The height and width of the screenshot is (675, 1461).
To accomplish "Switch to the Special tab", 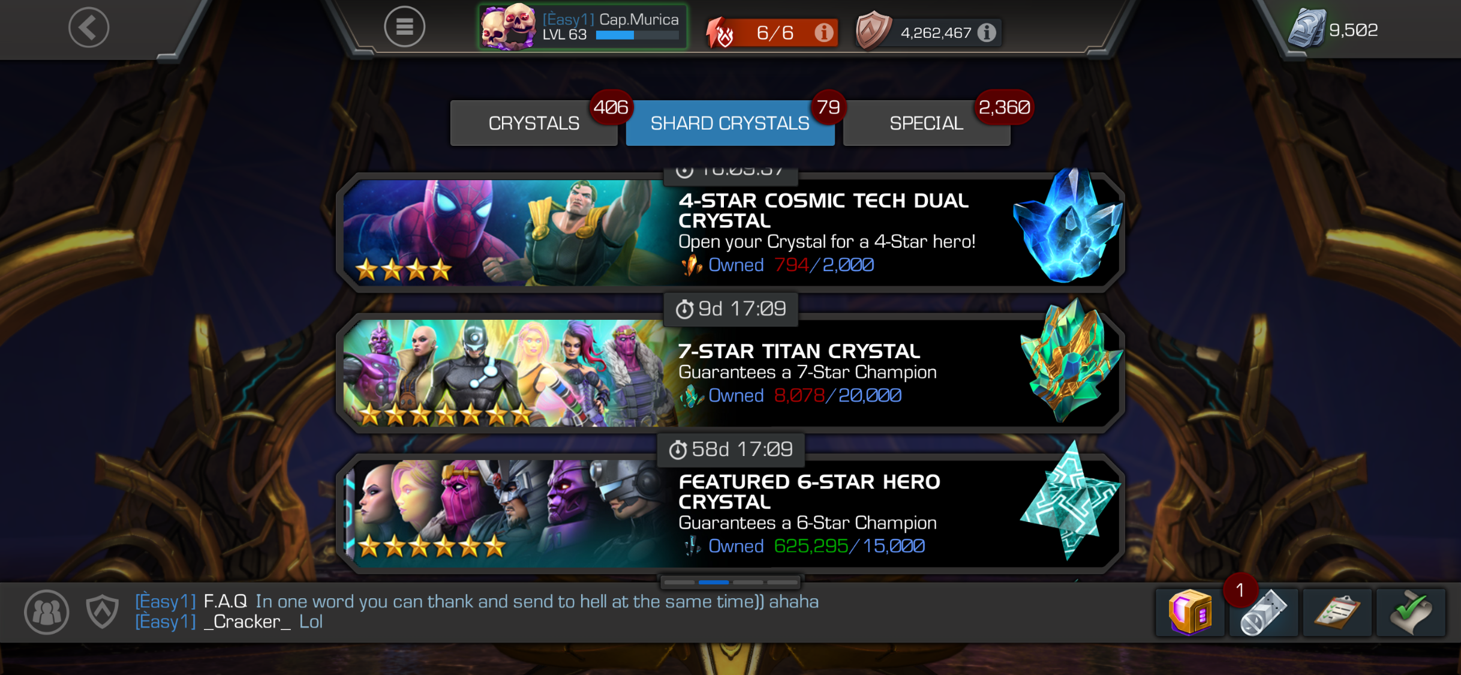I will (x=927, y=123).
